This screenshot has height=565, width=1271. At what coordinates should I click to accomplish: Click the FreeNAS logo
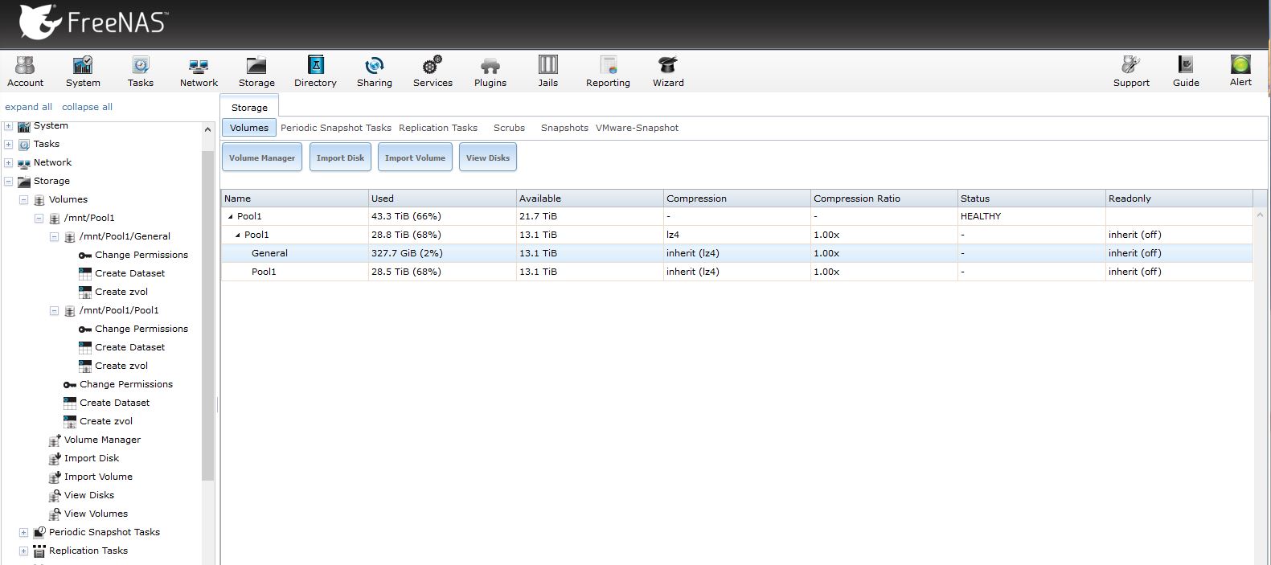tap(92, 22)
